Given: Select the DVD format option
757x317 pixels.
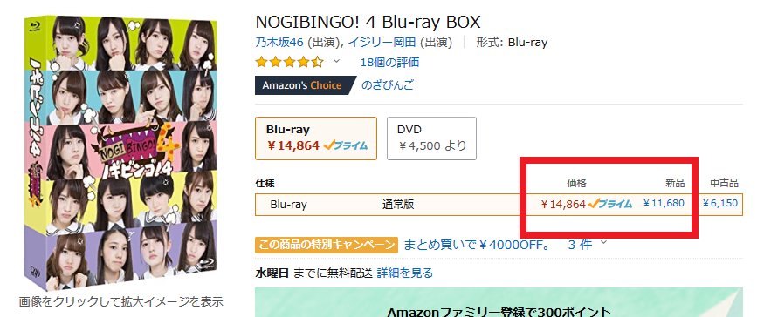Looking at the screenshot, I should (431, 138).
